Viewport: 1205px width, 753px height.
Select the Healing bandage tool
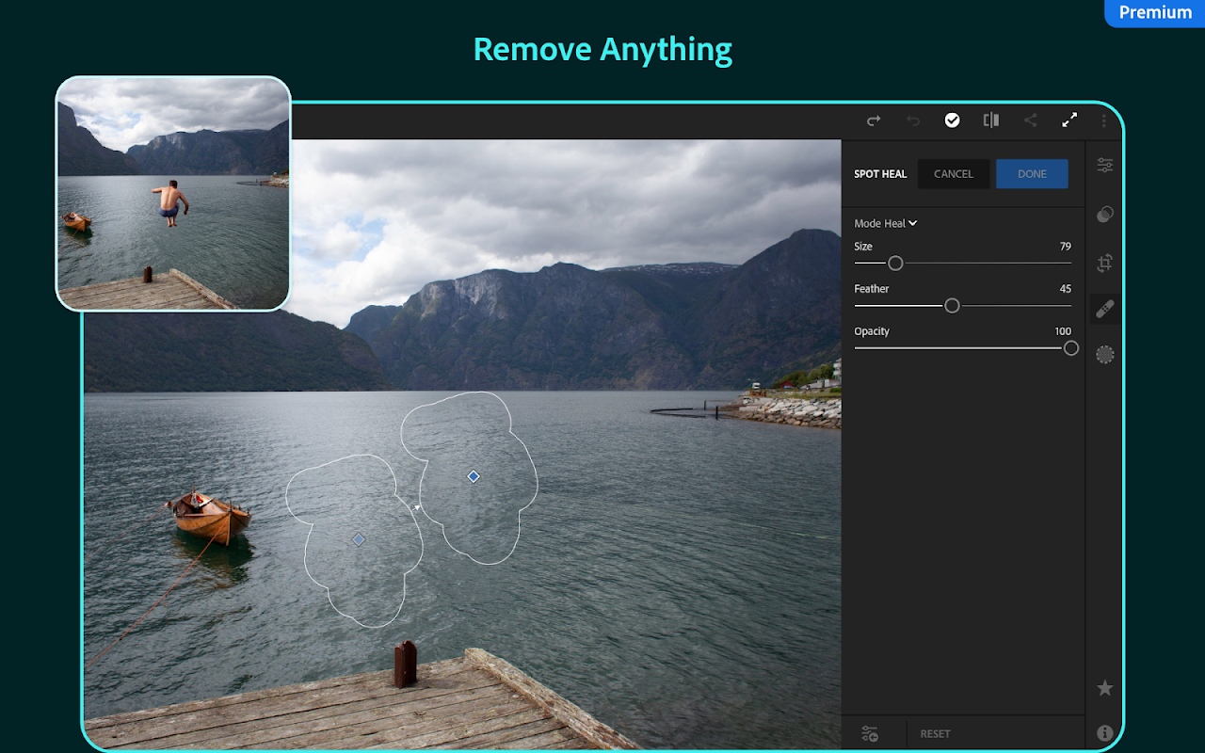click(1105, 309)
